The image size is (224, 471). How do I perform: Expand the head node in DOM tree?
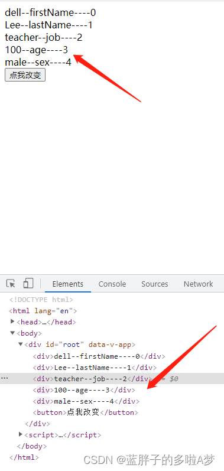click(12, 321)
